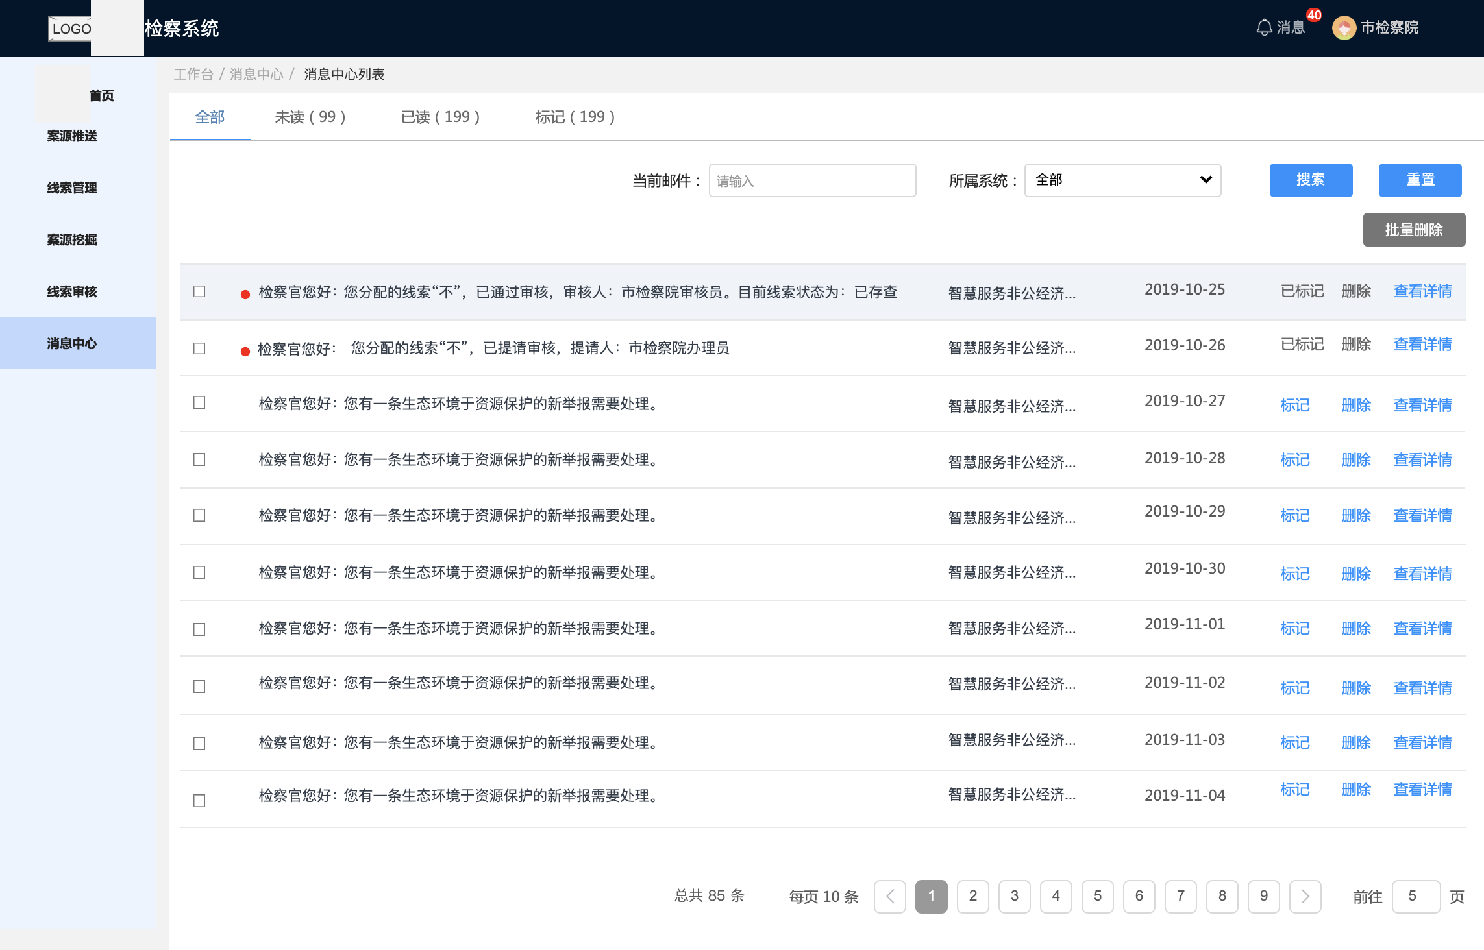Go to next page arrow
1484x950 pixels.
point(1305,896)
